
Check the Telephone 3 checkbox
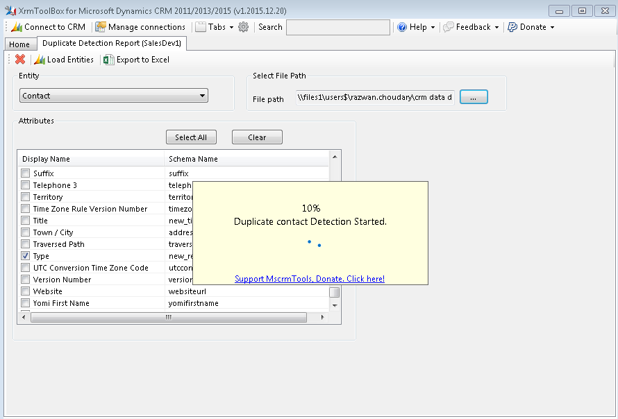(x=26, y=185)
